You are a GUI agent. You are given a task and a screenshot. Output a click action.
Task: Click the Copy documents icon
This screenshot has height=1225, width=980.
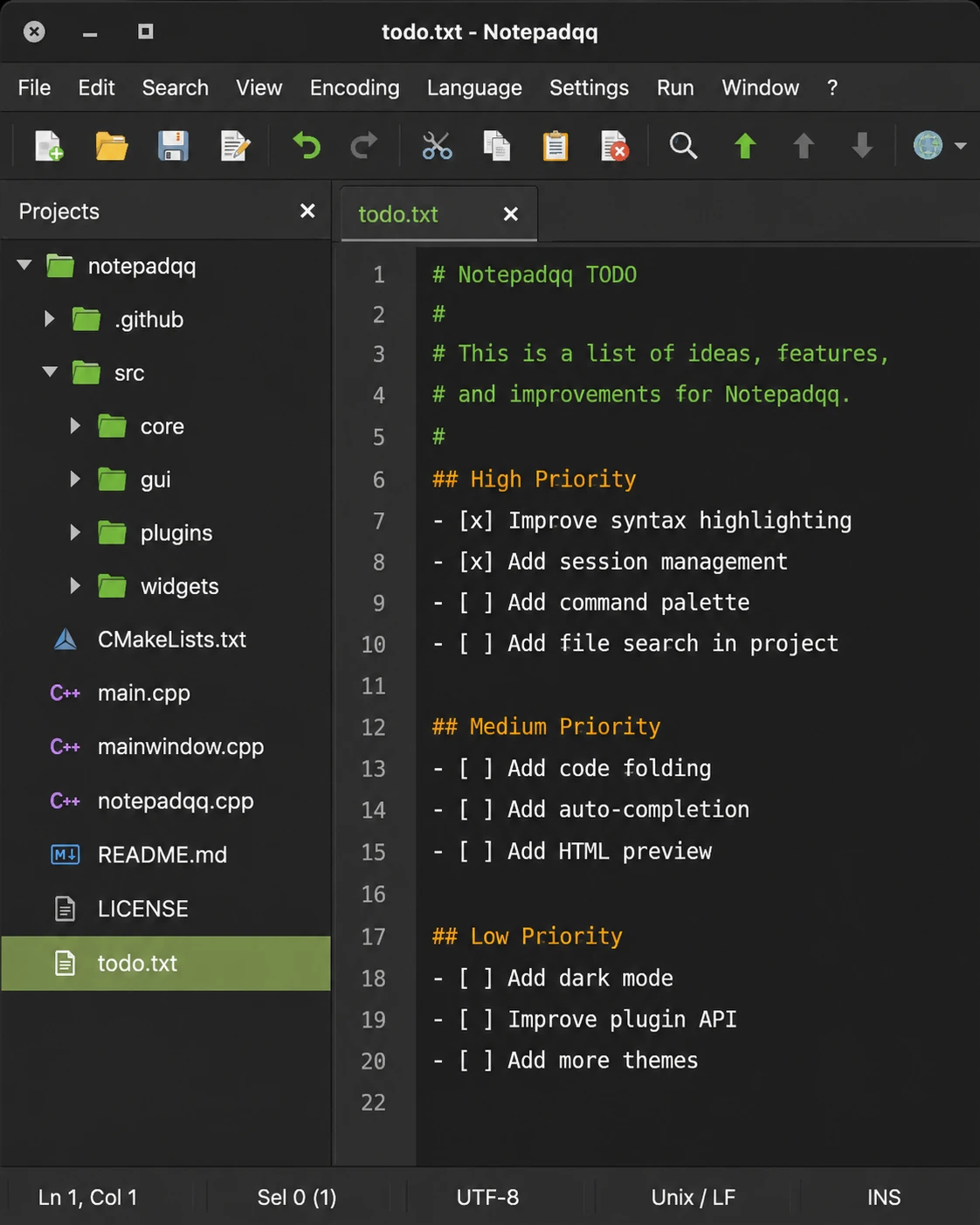point(497,146)
